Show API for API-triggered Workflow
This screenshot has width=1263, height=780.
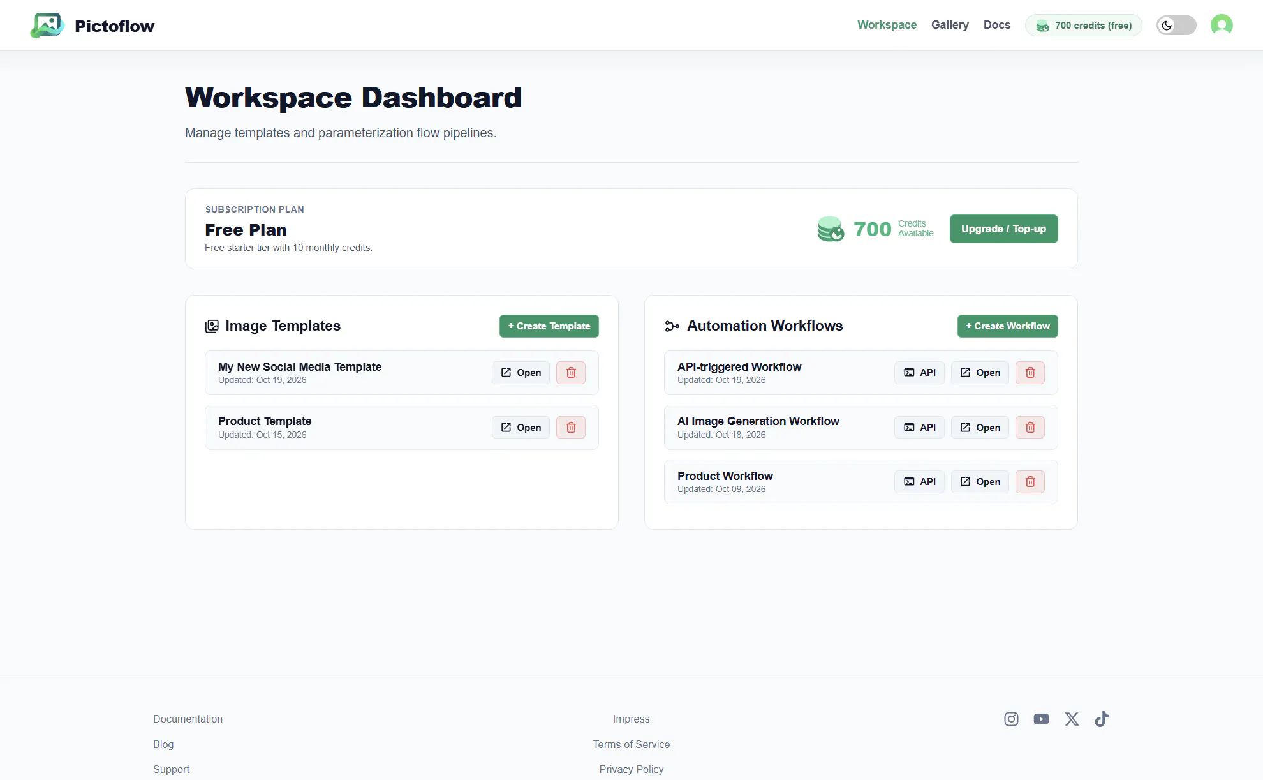tap(919, 373)
